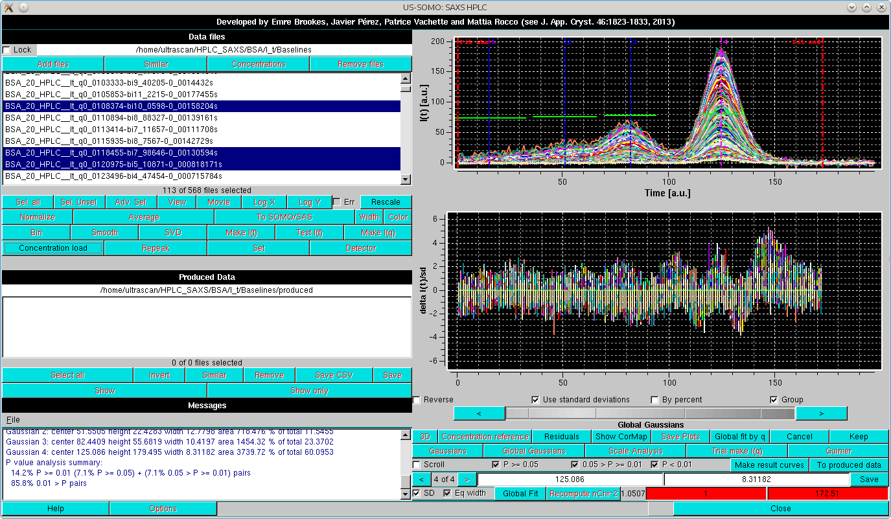Click the Guinier button
Viewport: 891px width, 519px height.
839,451
